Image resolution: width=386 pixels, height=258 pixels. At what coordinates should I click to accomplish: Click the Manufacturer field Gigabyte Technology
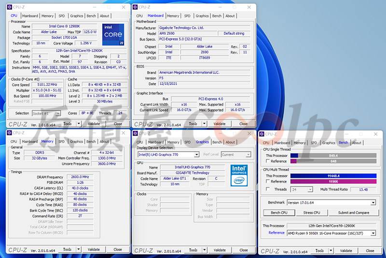204,28
